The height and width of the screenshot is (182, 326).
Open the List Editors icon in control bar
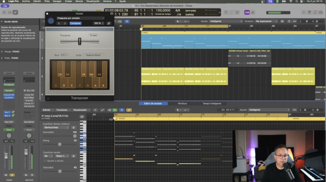pyautogui.click(x=304, y=12)
